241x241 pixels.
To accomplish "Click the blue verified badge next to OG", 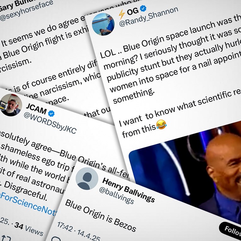I will coord(143,9).
